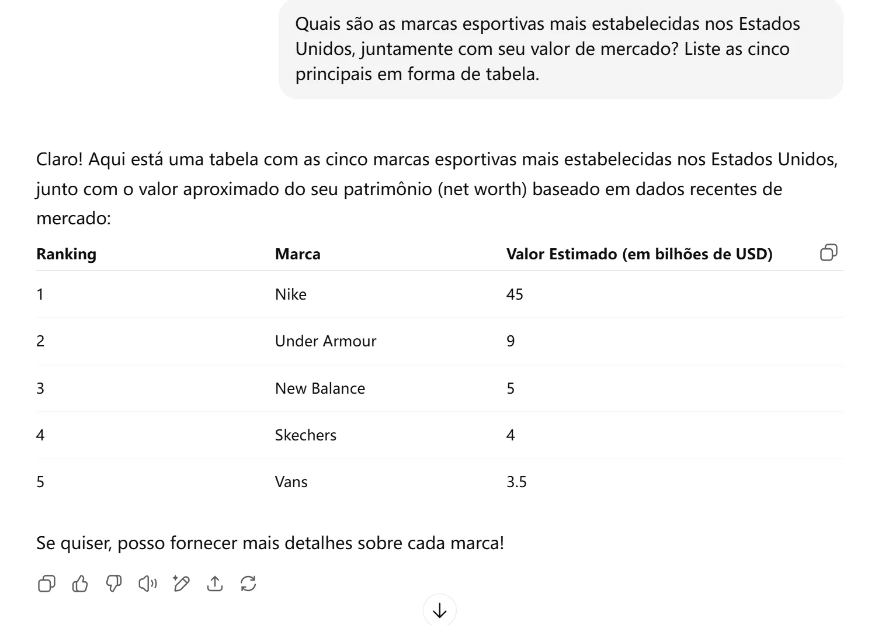Click the Marca column header

point(297,254)
